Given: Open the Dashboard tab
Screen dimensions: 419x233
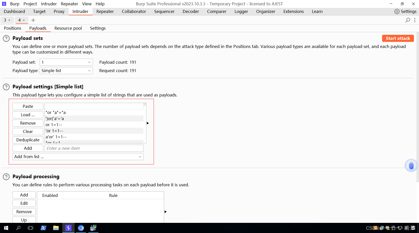Looking at the screenshot, I should (x=15, y=11).
